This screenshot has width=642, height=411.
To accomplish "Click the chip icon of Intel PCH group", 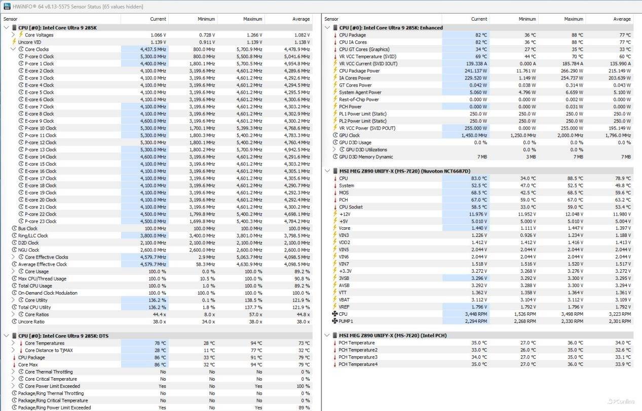I will (x=334, y=336).
